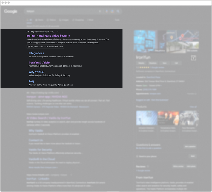
Task: Click 'Answers to Our Most Frequently Asked Questions'
Action: (51, 85)
